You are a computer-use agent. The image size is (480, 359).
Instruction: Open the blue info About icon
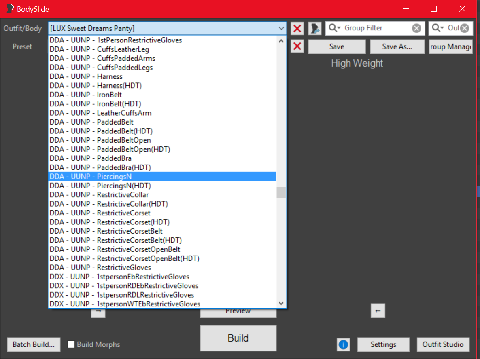point(343,344)
